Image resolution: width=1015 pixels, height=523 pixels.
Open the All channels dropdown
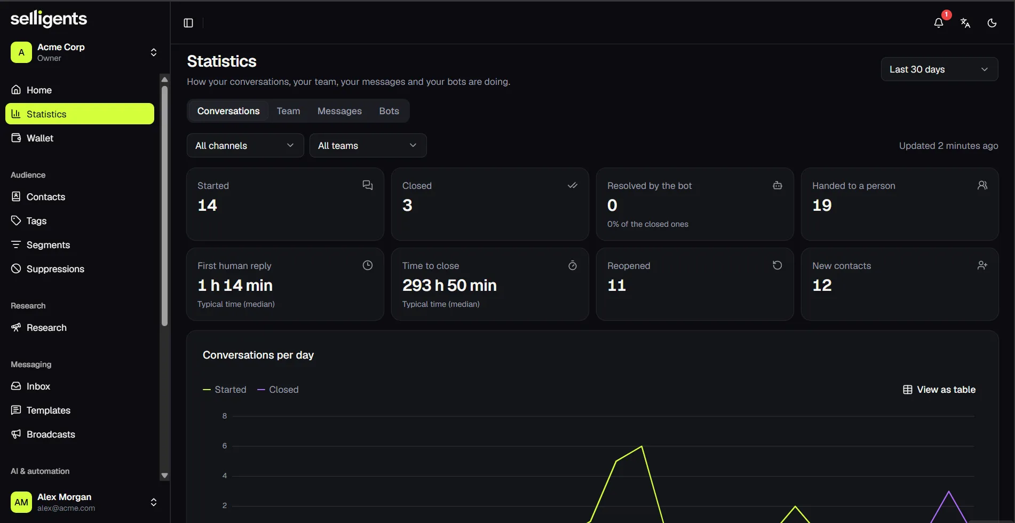(245, 146)
